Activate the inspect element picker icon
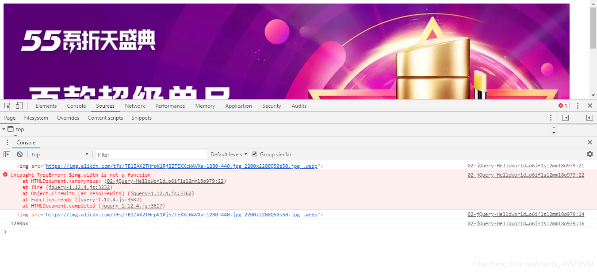This screenshot has width=597, height=272. [x=8, y=106]
